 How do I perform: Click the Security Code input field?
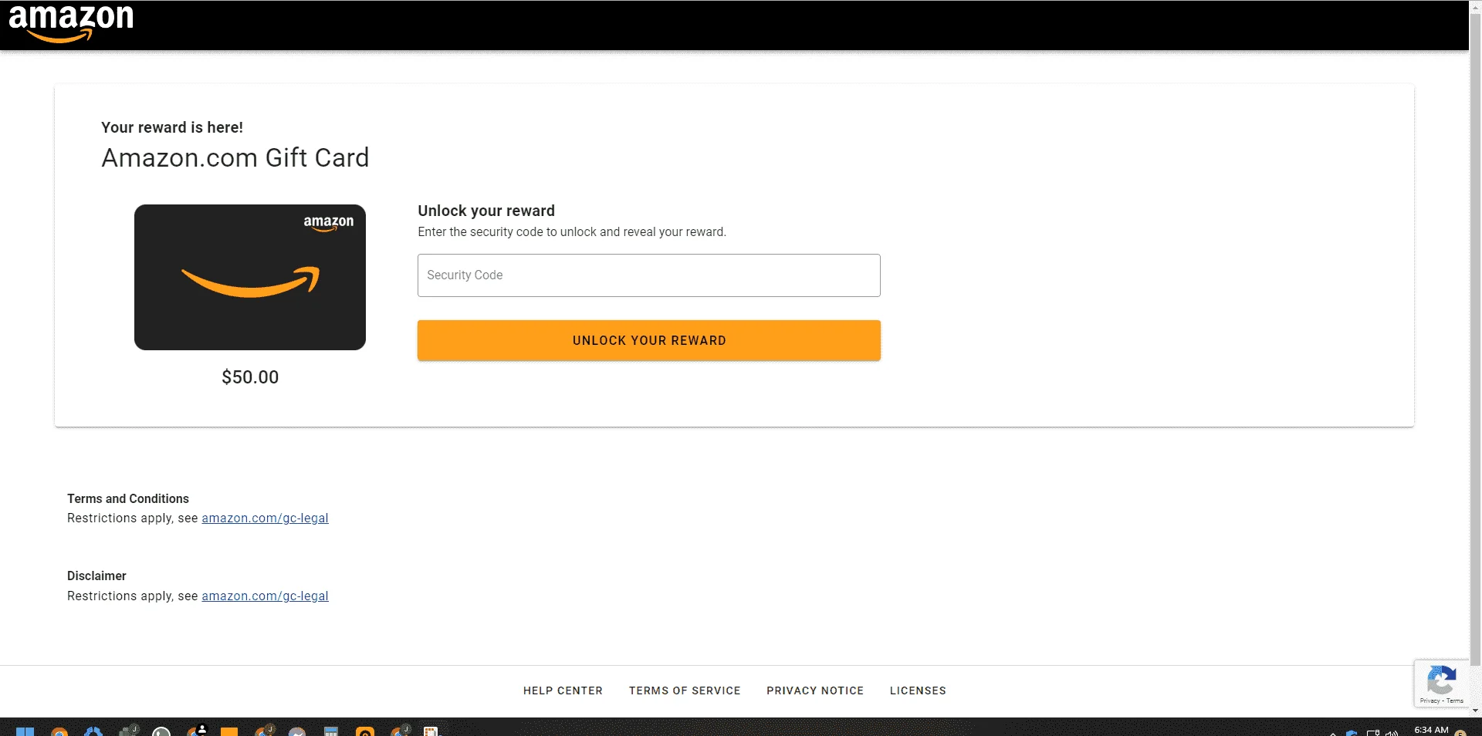[648, 275]
